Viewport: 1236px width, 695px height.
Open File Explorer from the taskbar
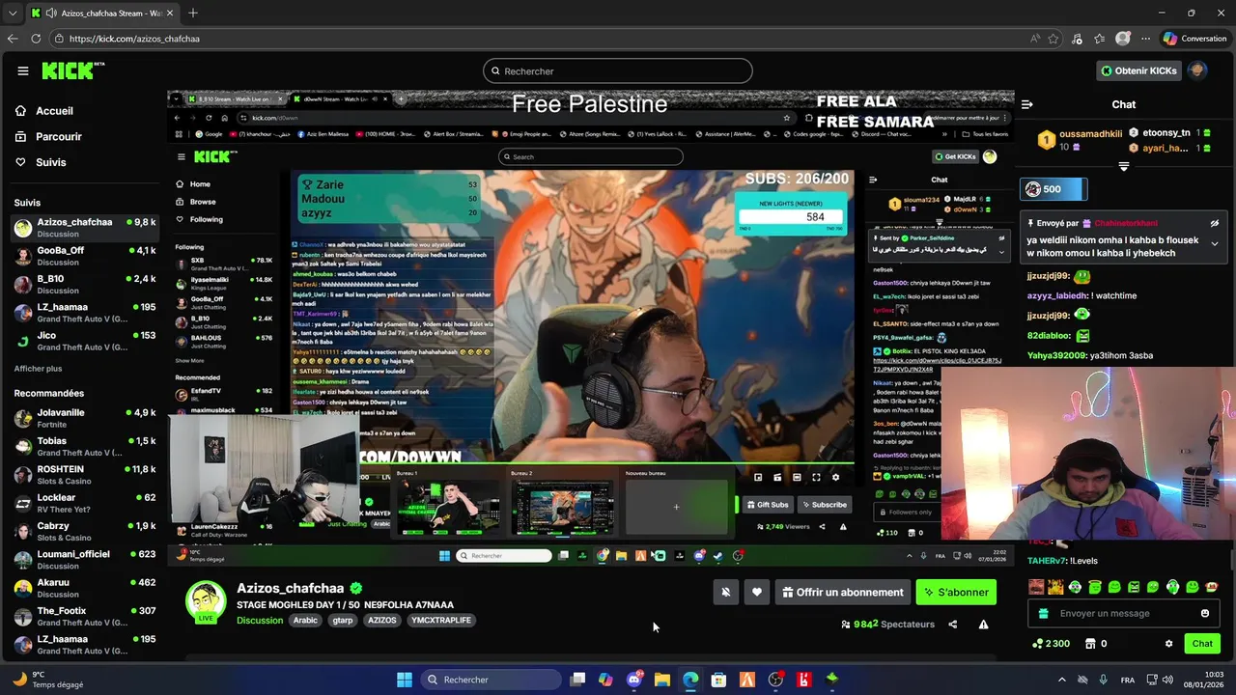(x=662, y=680)
